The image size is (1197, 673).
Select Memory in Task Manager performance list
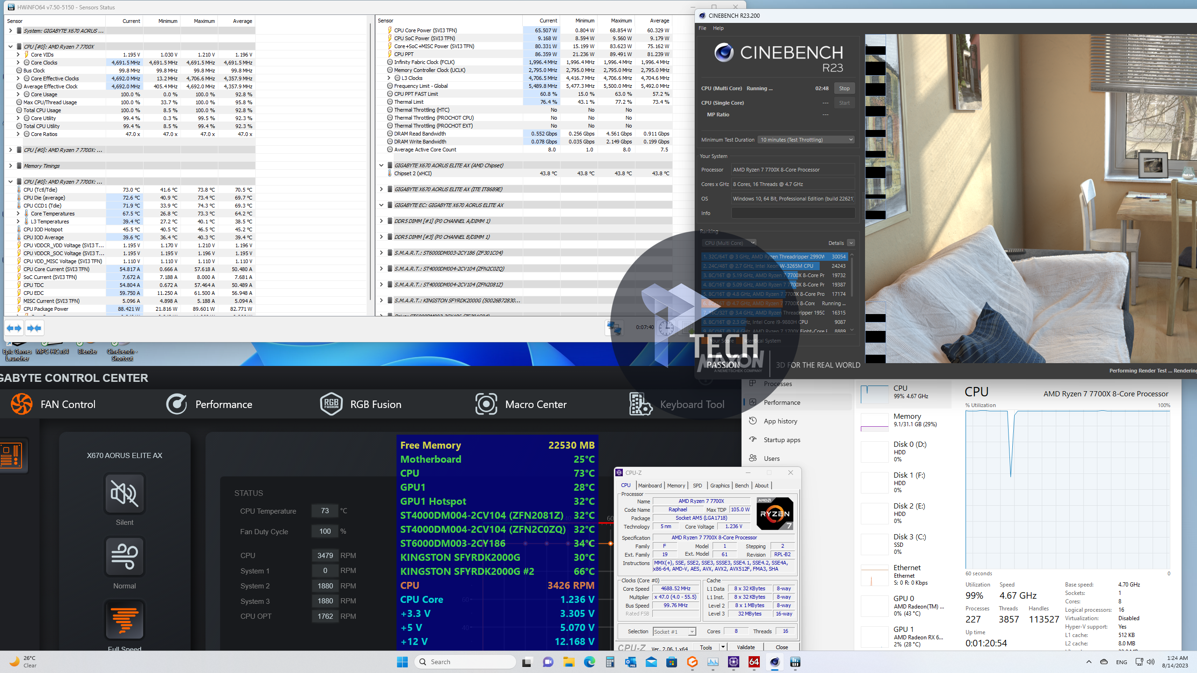[x=906, y=420]
